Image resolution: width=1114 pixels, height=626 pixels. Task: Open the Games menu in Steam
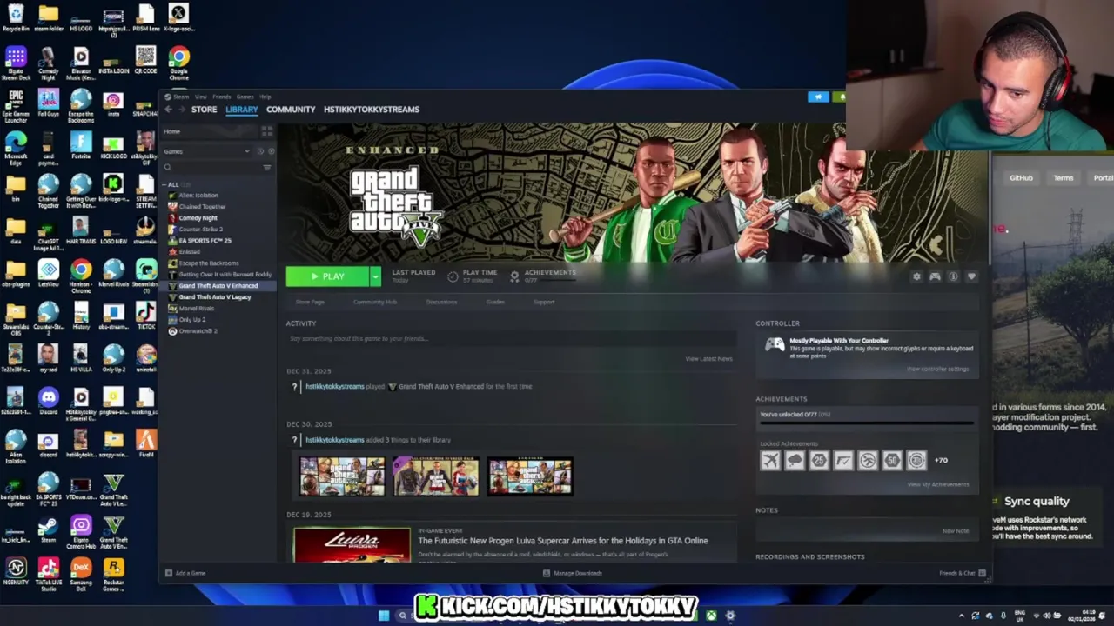point(245,97)
